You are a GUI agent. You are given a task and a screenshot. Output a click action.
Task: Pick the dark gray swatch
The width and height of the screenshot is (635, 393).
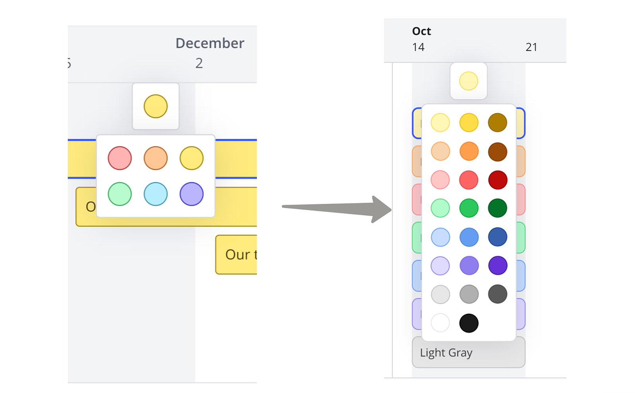497,294
